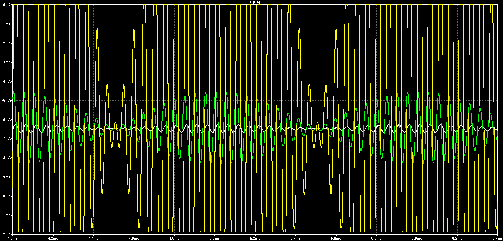Click the -5mA vertical axis label
Screen dimensions: 503x241
coord(6,101)
